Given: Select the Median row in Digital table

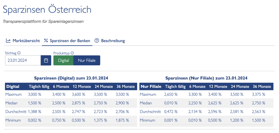Looking at the screenshot, I should click(71, 103).
